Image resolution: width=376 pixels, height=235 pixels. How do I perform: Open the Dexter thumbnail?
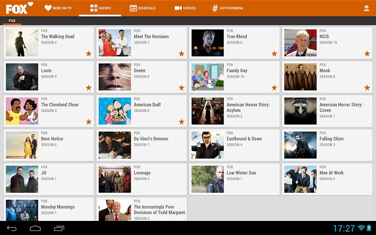pyautogui.click(x=115, y=77)
